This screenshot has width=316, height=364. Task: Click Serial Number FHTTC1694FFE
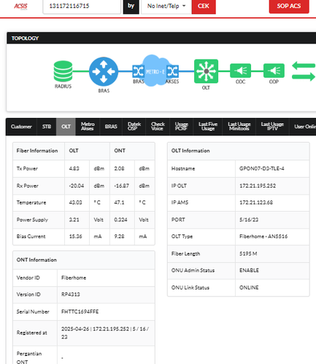(80, 312)
